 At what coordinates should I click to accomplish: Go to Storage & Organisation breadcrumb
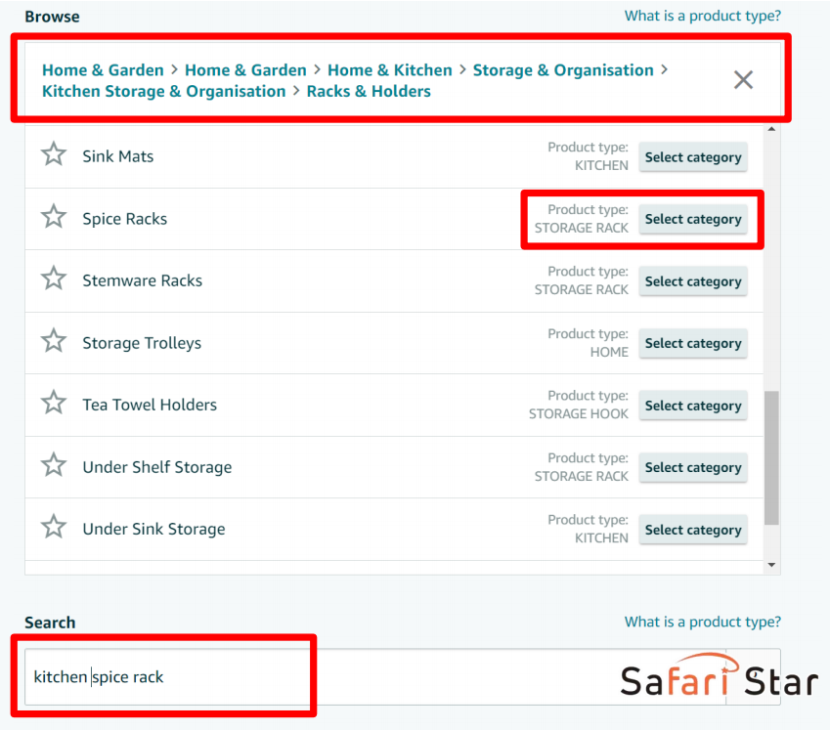(563, 69)
